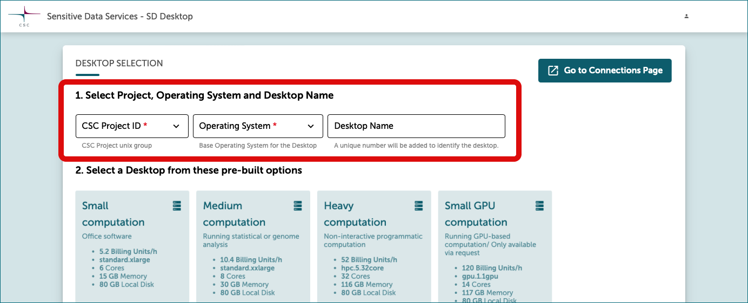Click the 'Office software' description
Screen dimensions: 748x303
[107, 236]
